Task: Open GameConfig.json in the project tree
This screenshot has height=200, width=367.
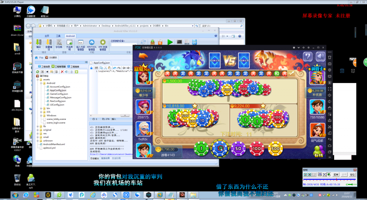Action: click(59, 94)
